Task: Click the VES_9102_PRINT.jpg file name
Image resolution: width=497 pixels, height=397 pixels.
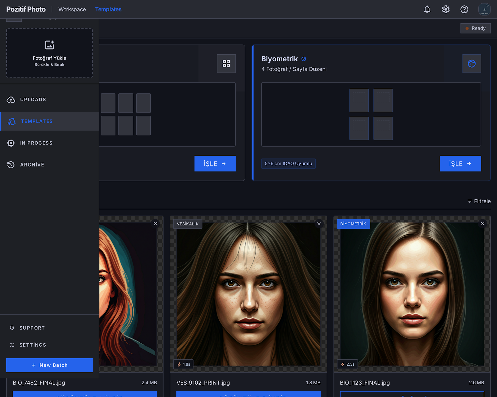Action: coord(203,383)
